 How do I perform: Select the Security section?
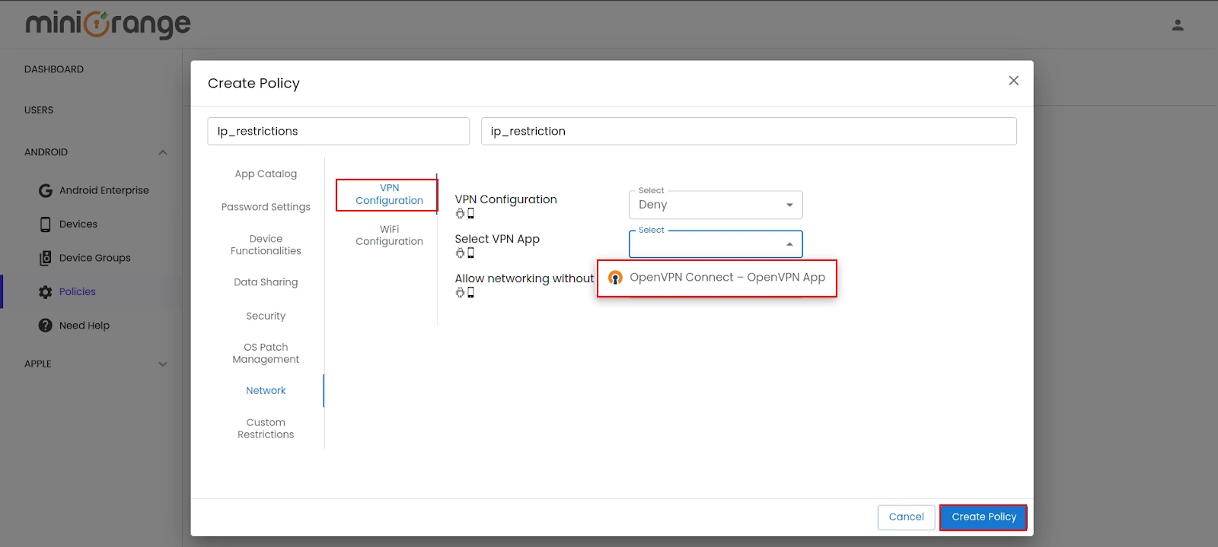point(266,316)
